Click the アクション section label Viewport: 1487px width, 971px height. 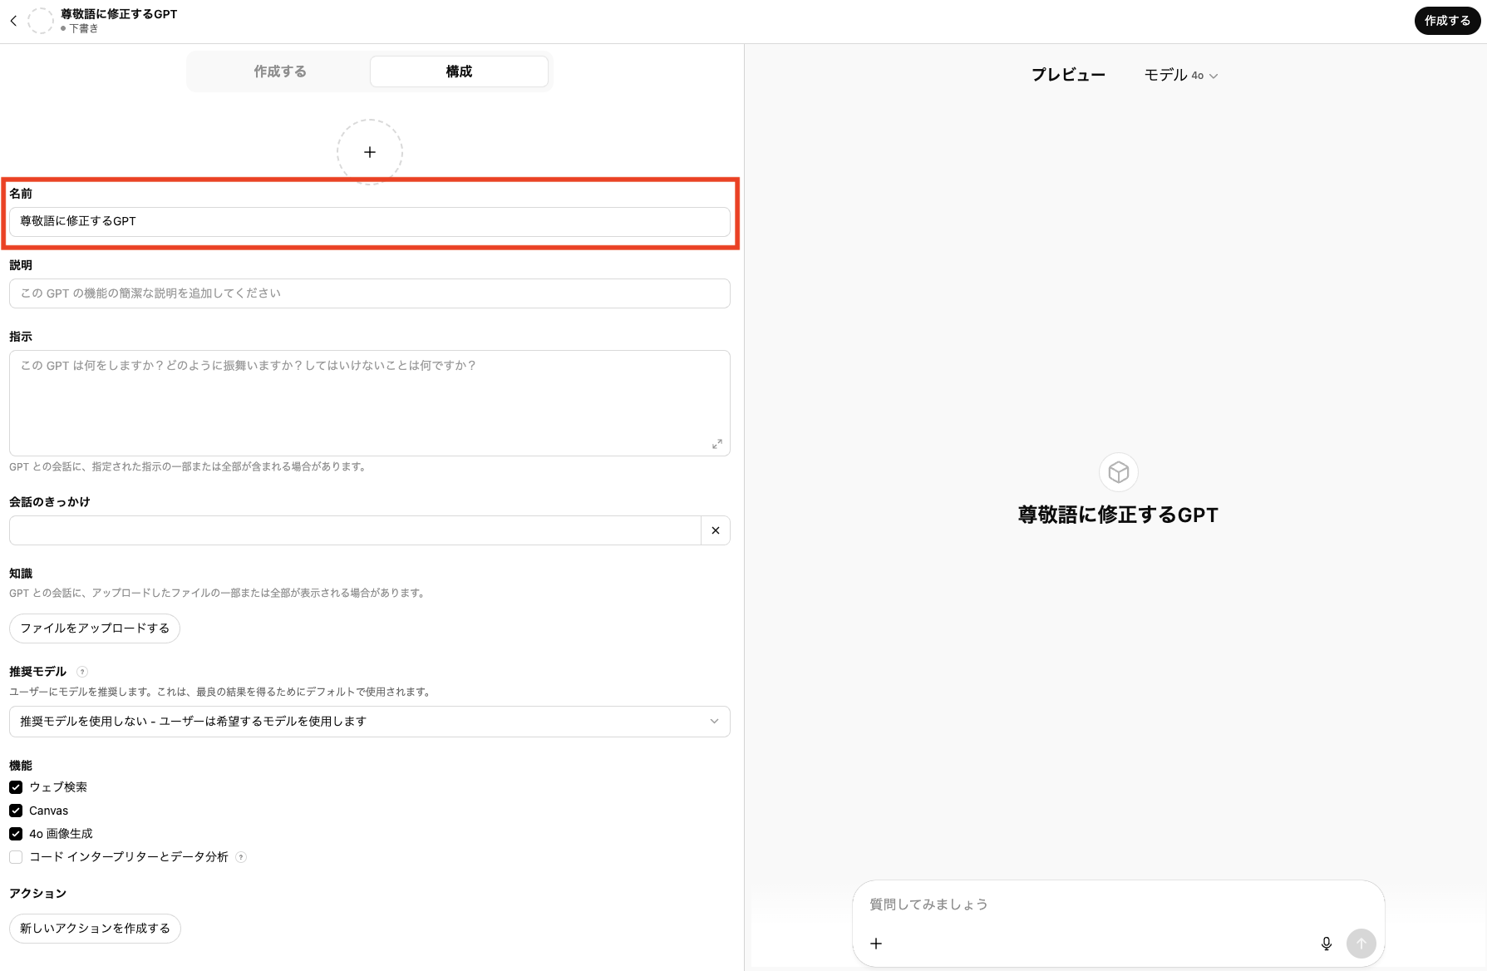pyautogui.click(x=37, y=894)
